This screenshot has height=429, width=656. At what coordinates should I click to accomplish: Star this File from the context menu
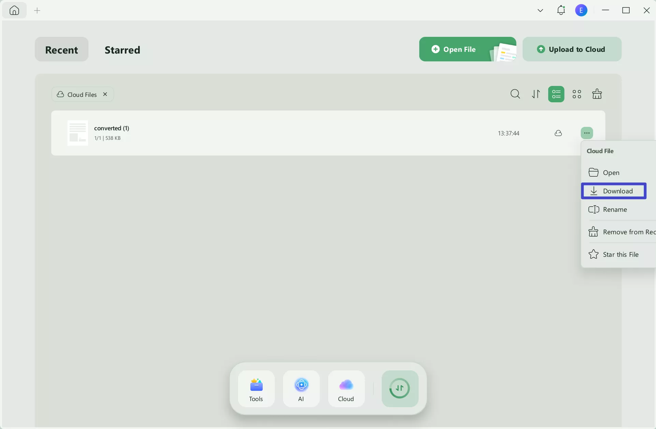(621, 254)
